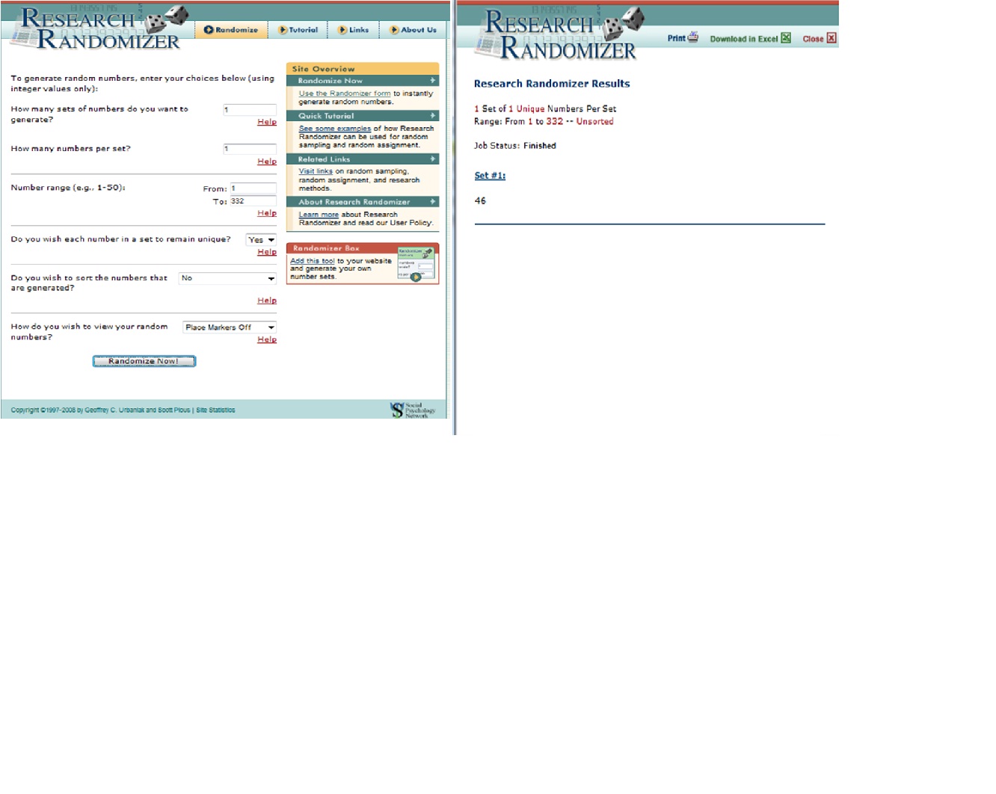
Task: Open the Place Markers Off dropdown
Action: (x=230, y=327)
